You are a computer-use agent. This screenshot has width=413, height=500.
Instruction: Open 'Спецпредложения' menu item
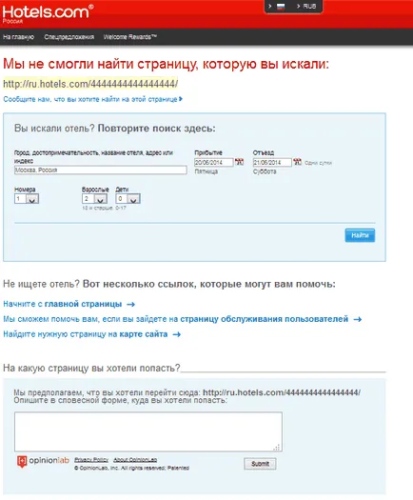pos(69,37)
